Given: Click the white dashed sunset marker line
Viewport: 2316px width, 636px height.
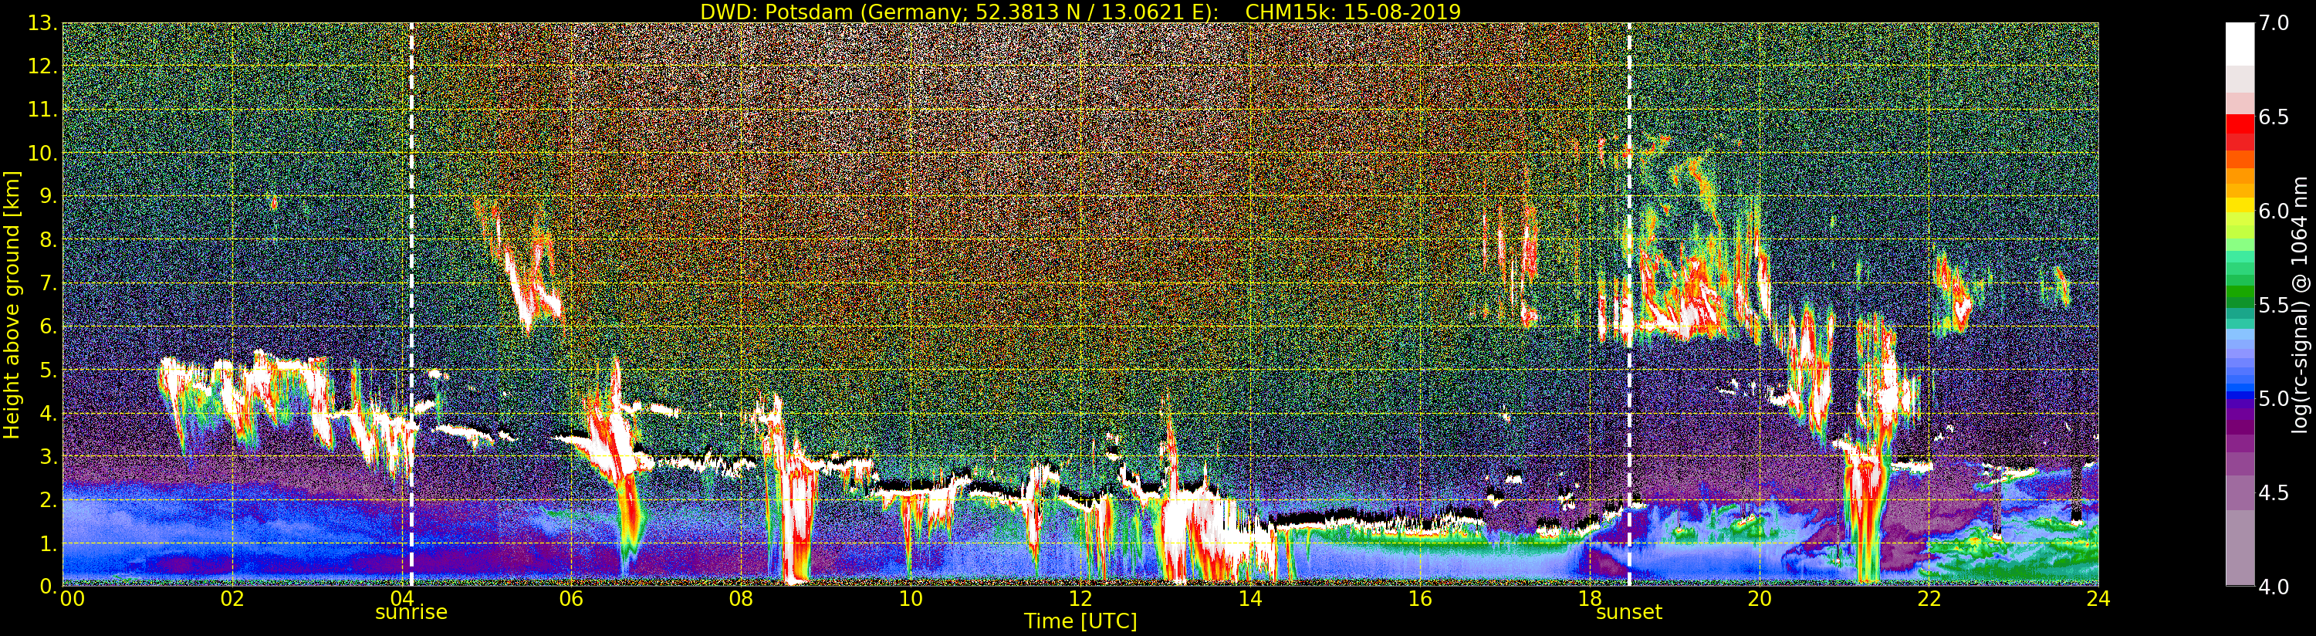Looking at the screenshot, I should coord(1629,304).
